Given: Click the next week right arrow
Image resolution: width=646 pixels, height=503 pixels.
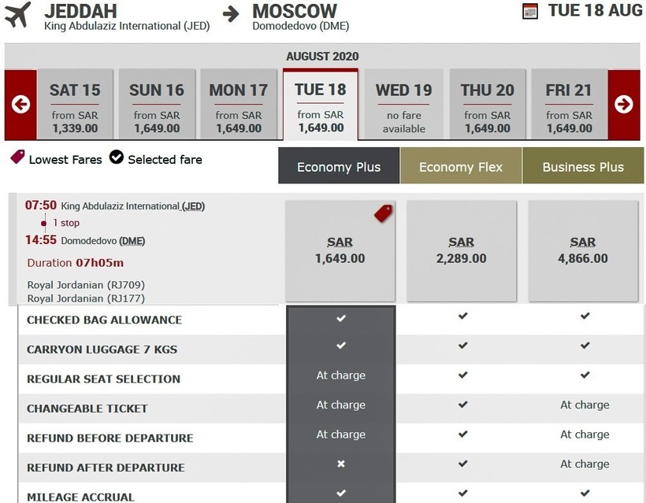Looking at the screenshot, I should 624,105.
